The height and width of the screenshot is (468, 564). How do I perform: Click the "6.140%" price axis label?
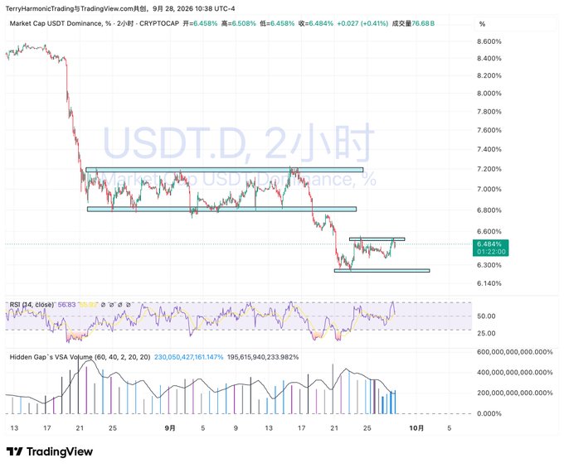pyautogui.click(x=489, y=283)
